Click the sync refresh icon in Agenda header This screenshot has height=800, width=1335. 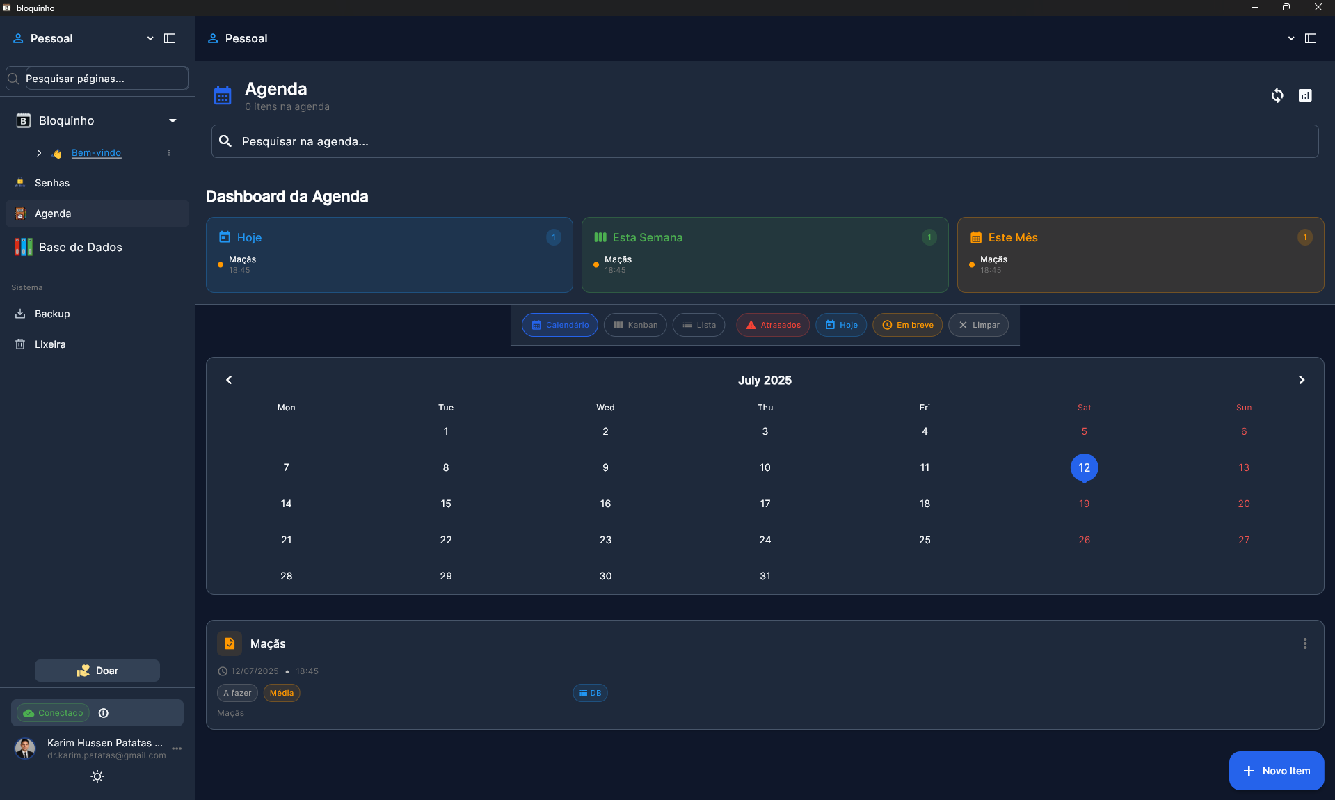pos(1277,95)
